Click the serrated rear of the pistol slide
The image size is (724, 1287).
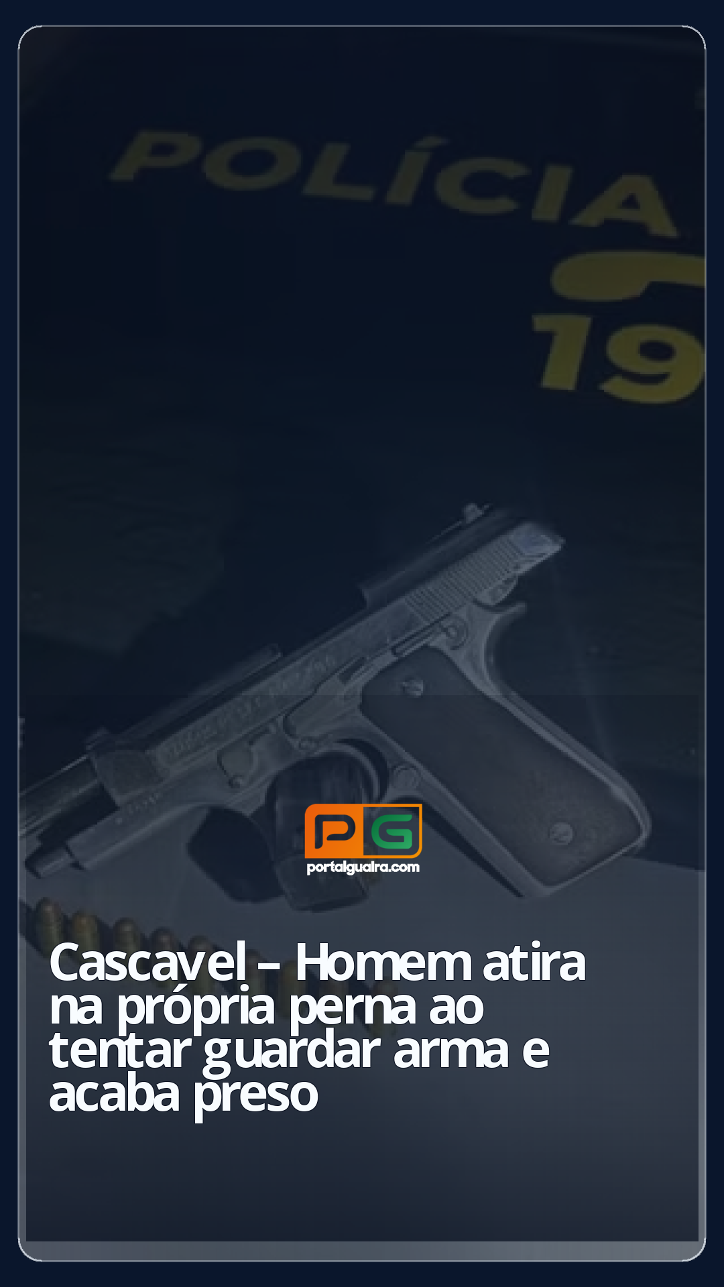(469, 576)
